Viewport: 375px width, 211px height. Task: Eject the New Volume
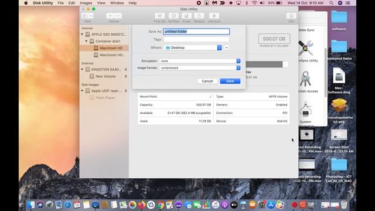coord(125,76)
